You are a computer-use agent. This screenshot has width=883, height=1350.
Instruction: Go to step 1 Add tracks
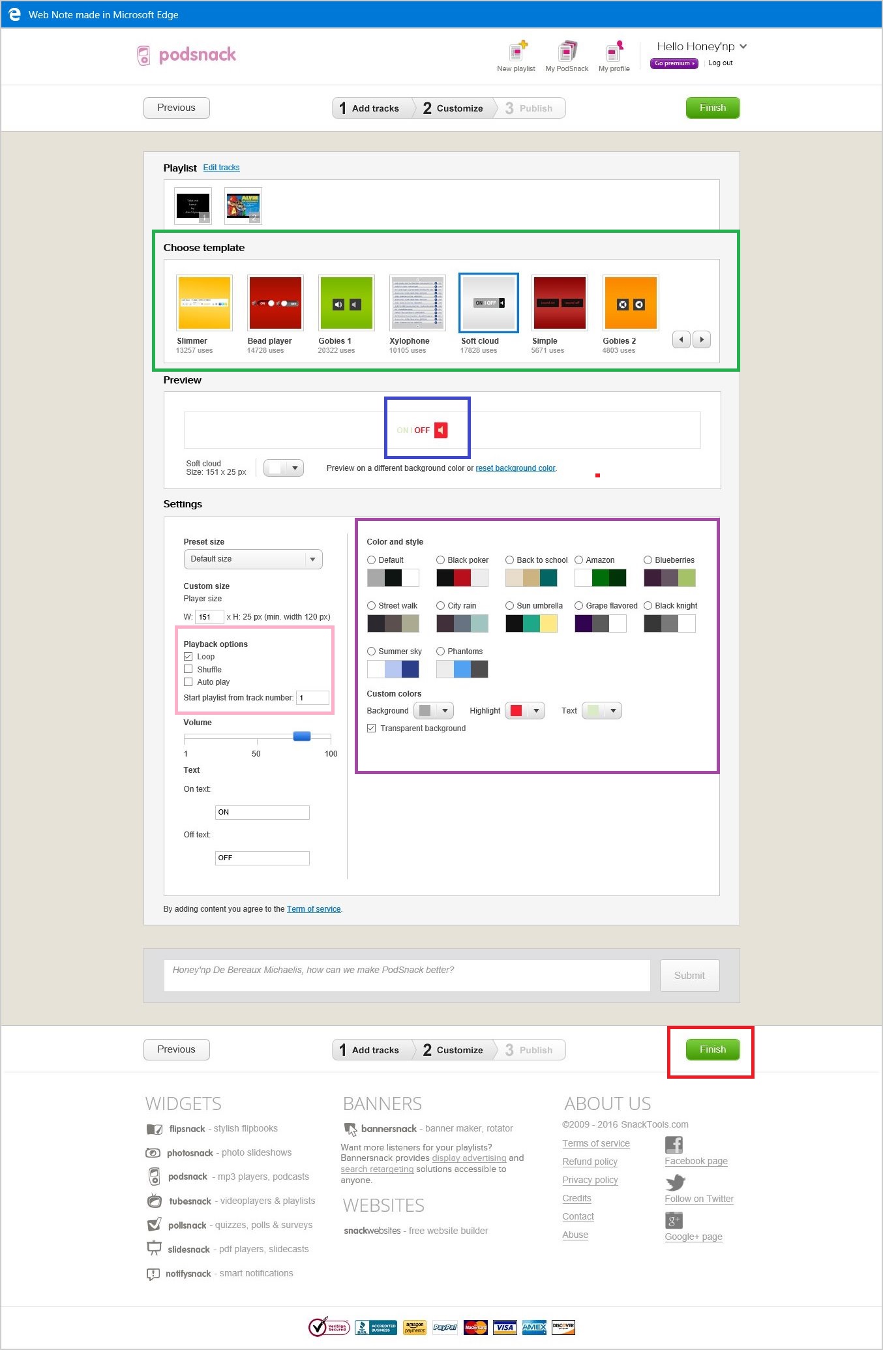tap(371, 108)
